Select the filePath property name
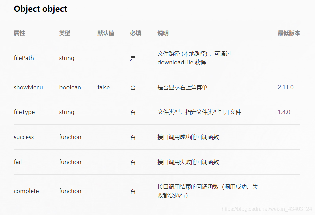The width and height of the screenshot is (315, 215). click(24, 58)
